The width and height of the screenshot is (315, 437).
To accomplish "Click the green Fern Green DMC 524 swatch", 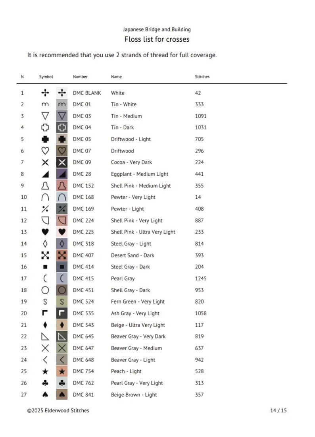I will (x=62, y=302).
